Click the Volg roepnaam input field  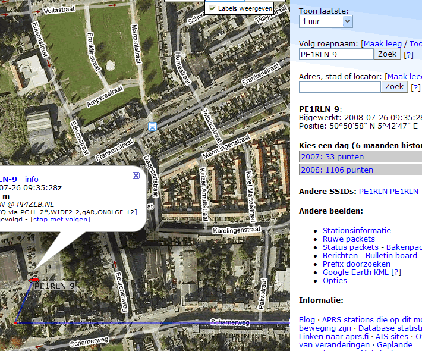[x=336, y=54]
